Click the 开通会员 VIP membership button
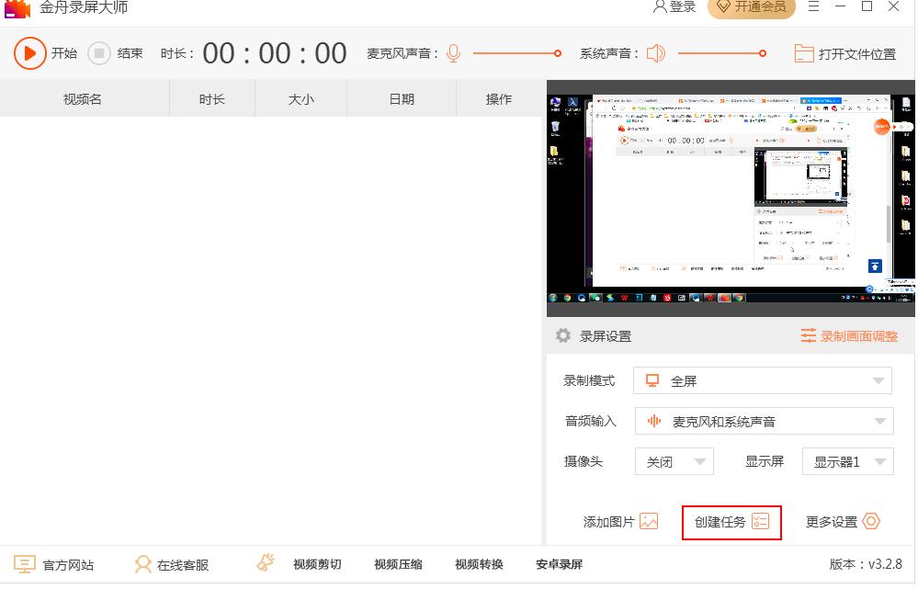The image size is (918, 589). 752,7
